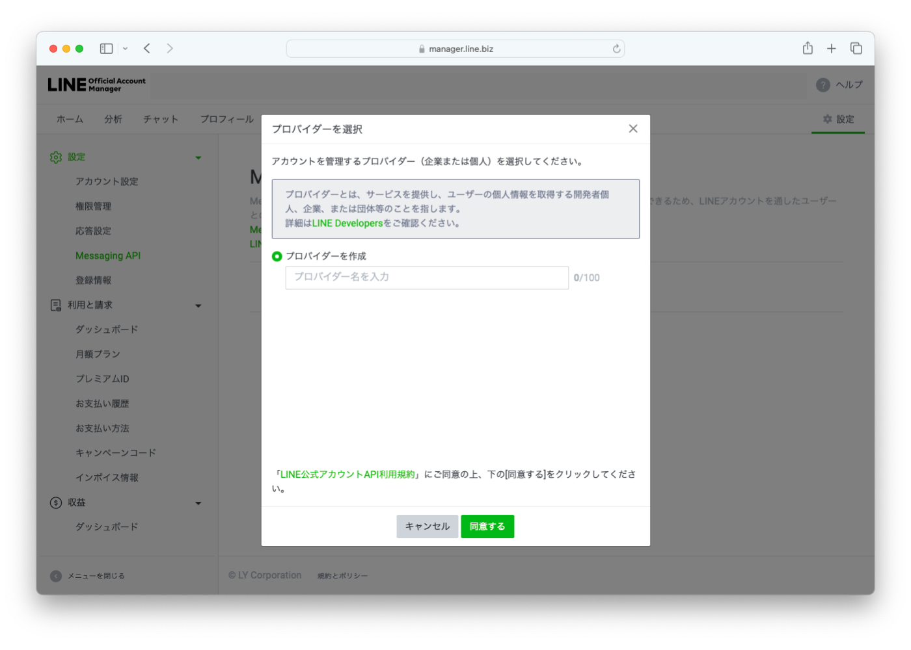Viewport: 911px width, 650px height.
Task: Switch to the プロフィール tab
Action: coord(227,119)
